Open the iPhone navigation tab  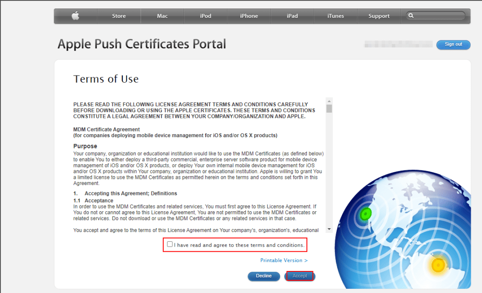249,16
